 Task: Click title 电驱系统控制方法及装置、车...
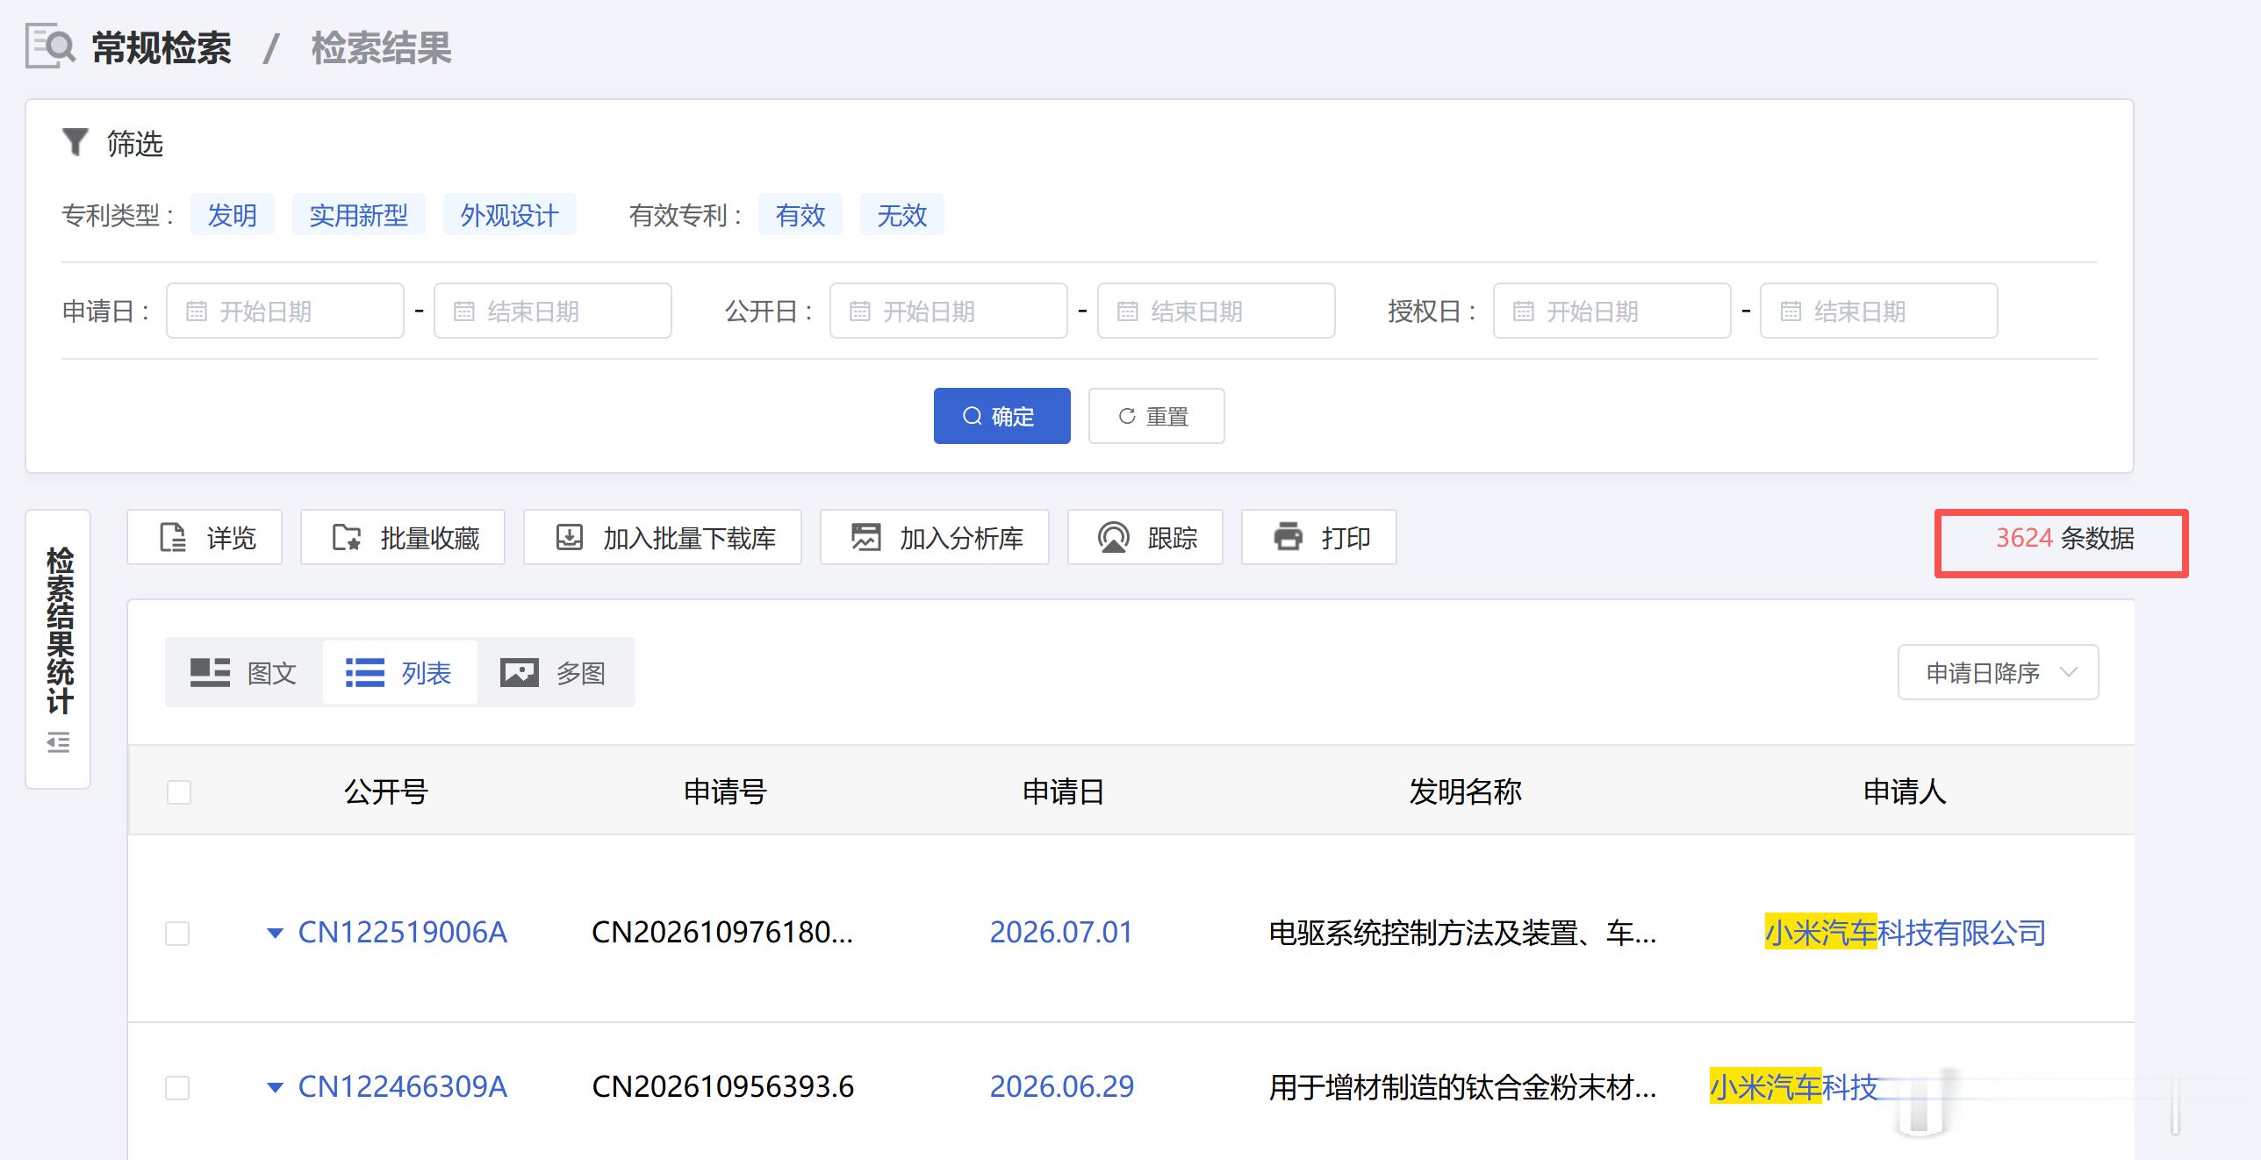(1463, 933)
